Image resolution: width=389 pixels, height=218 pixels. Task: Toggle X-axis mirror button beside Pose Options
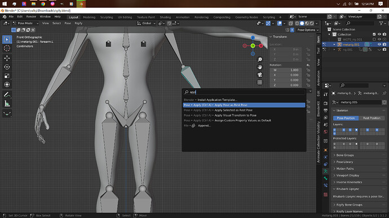292,30
